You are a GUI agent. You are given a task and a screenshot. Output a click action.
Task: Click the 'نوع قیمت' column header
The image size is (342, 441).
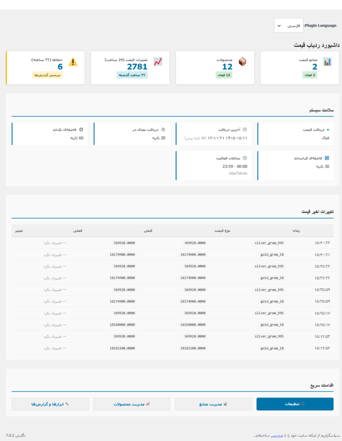(x=222, y=231)
